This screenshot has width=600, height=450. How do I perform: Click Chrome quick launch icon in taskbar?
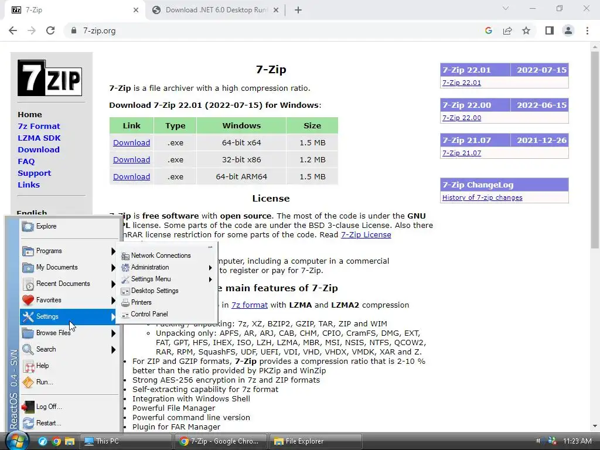coord(56,442)
